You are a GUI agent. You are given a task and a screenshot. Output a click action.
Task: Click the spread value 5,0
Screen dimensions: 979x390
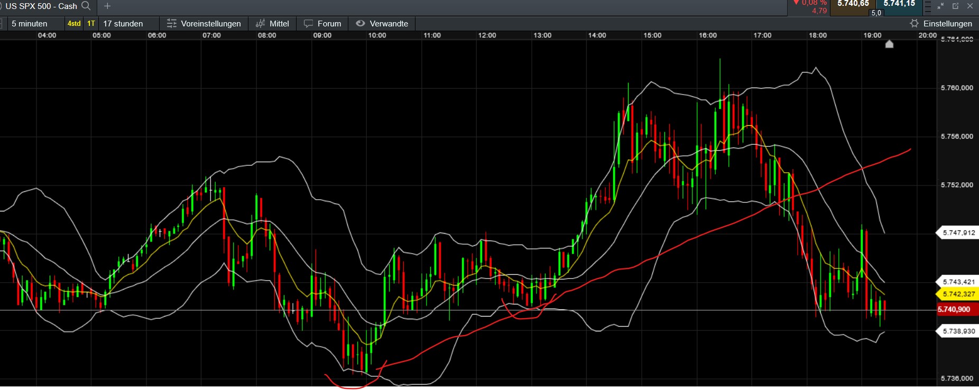click(x=876, y=13)
